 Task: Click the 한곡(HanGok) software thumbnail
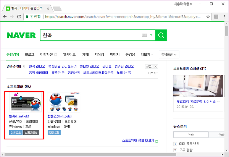25,102
